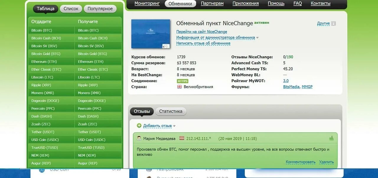
Task: Click the green plus icon near Добавить отзыв
Action: pyautogui.click(x=139, y=126)
